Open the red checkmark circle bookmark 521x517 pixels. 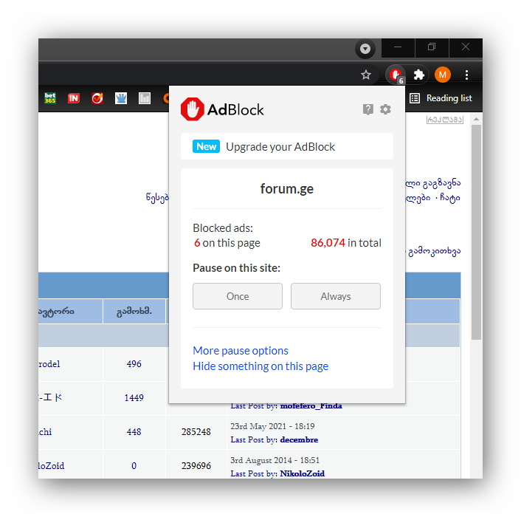[97, 98]
